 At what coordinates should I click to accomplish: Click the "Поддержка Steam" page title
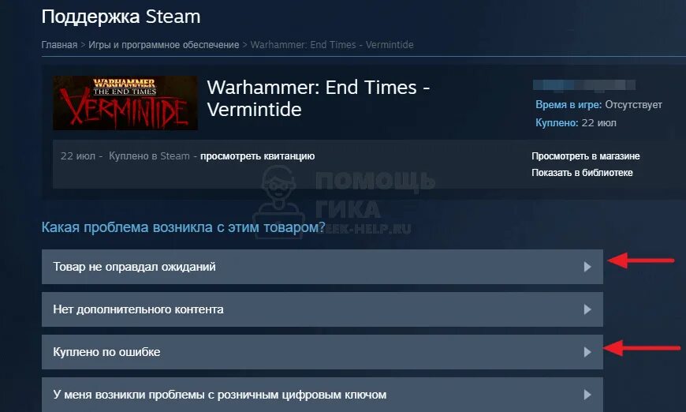pos(121,17)
